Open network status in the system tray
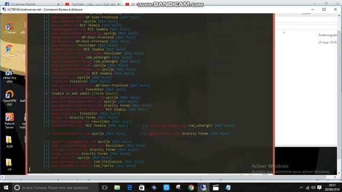 point(307,187)
